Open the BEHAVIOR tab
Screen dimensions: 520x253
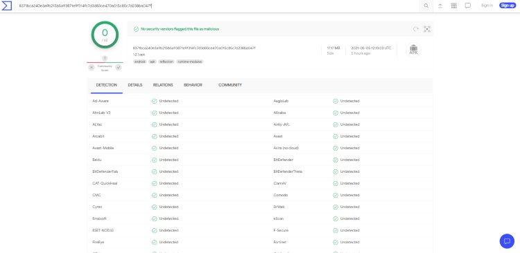tap(193, 85)
